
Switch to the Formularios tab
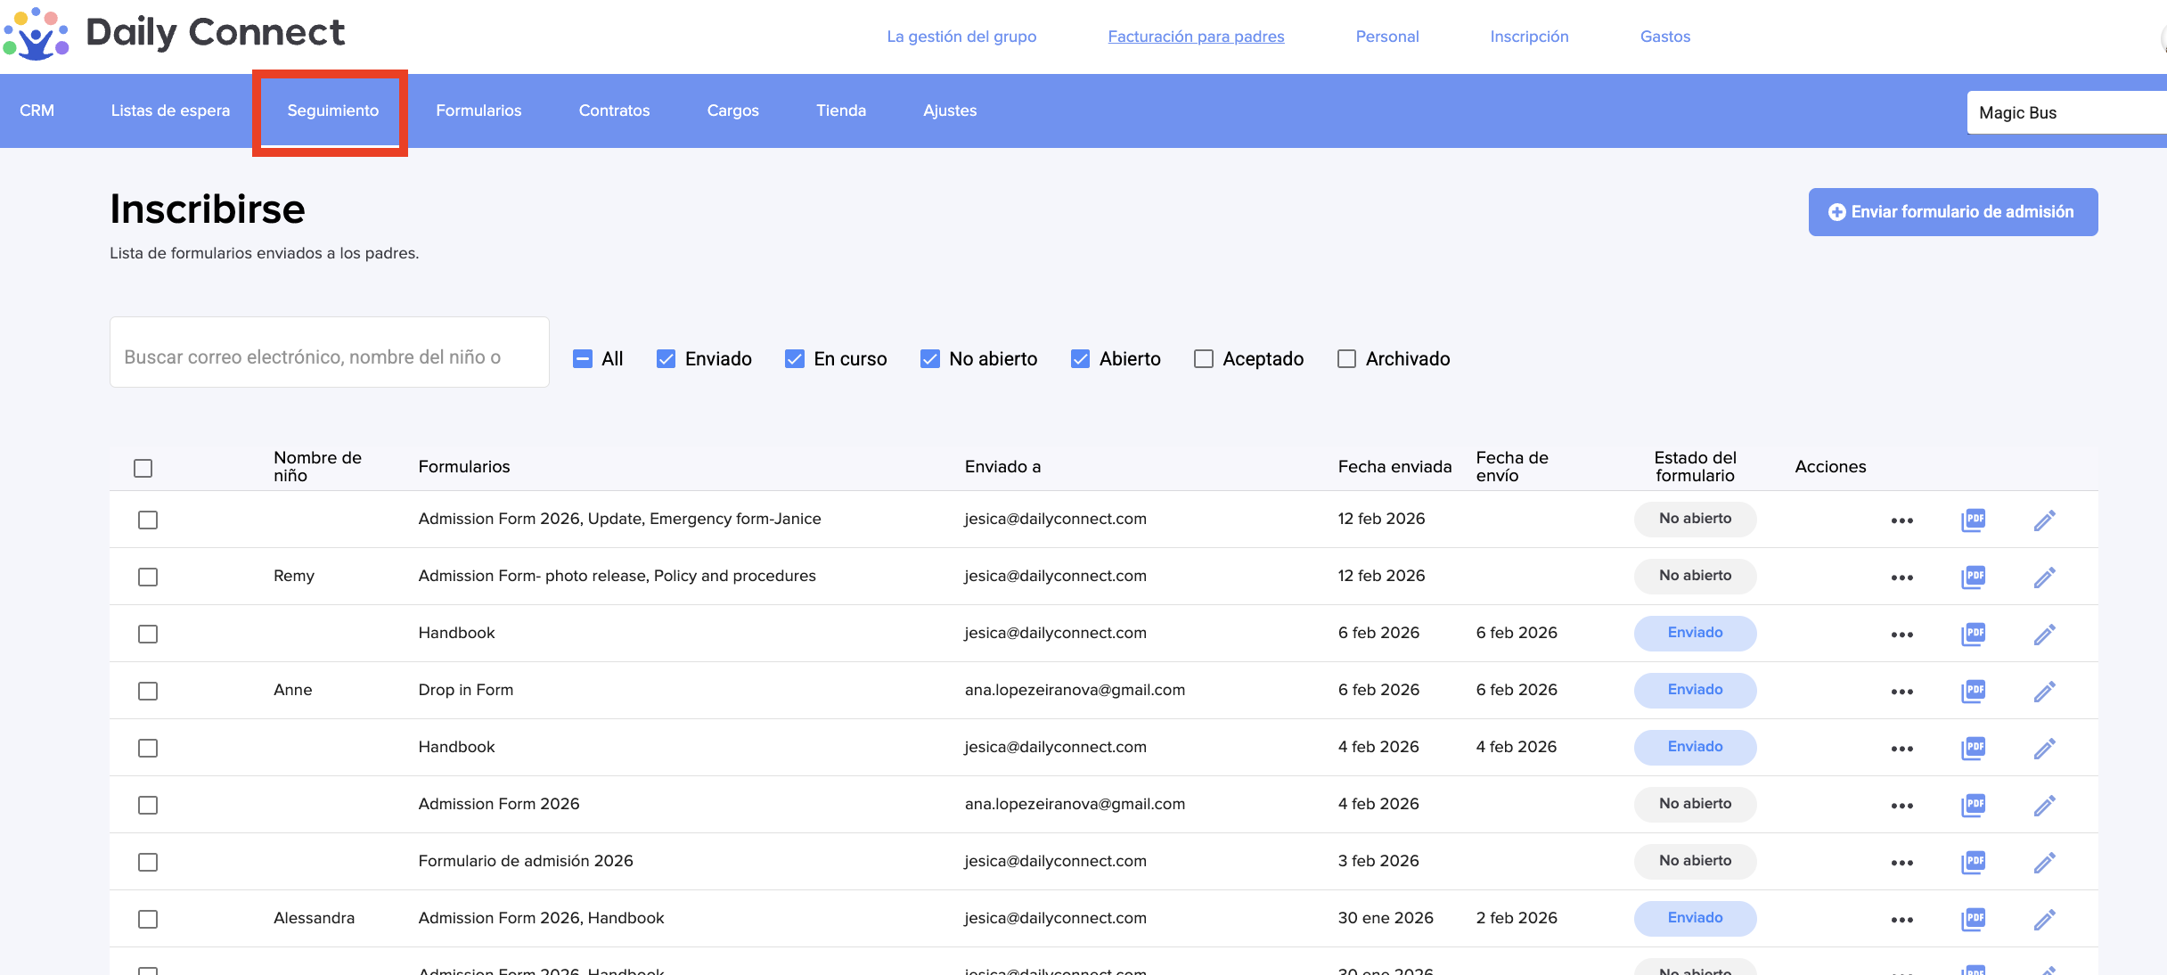(478, 111)
